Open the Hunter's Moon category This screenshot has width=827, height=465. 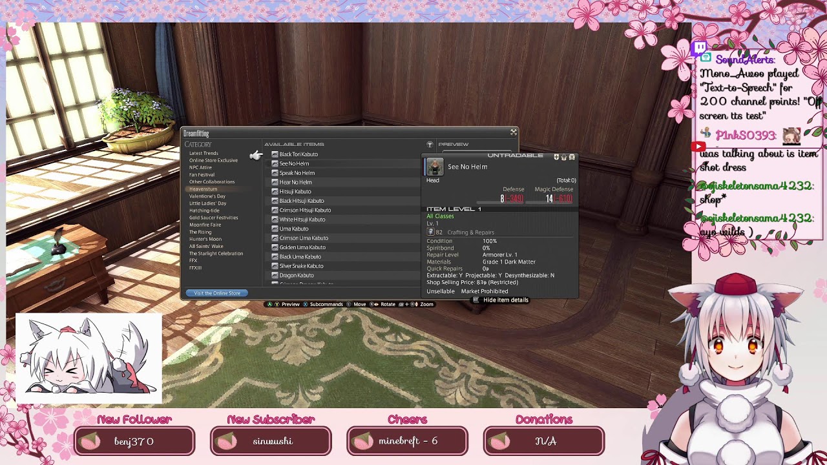click(205, 239)
